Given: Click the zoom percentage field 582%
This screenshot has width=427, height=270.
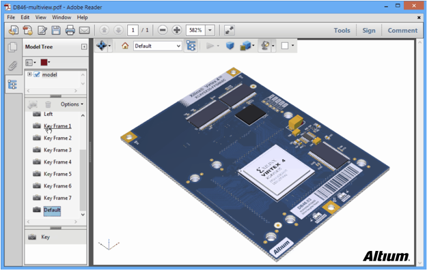Looking at the screenshot, I should (195, 30).
